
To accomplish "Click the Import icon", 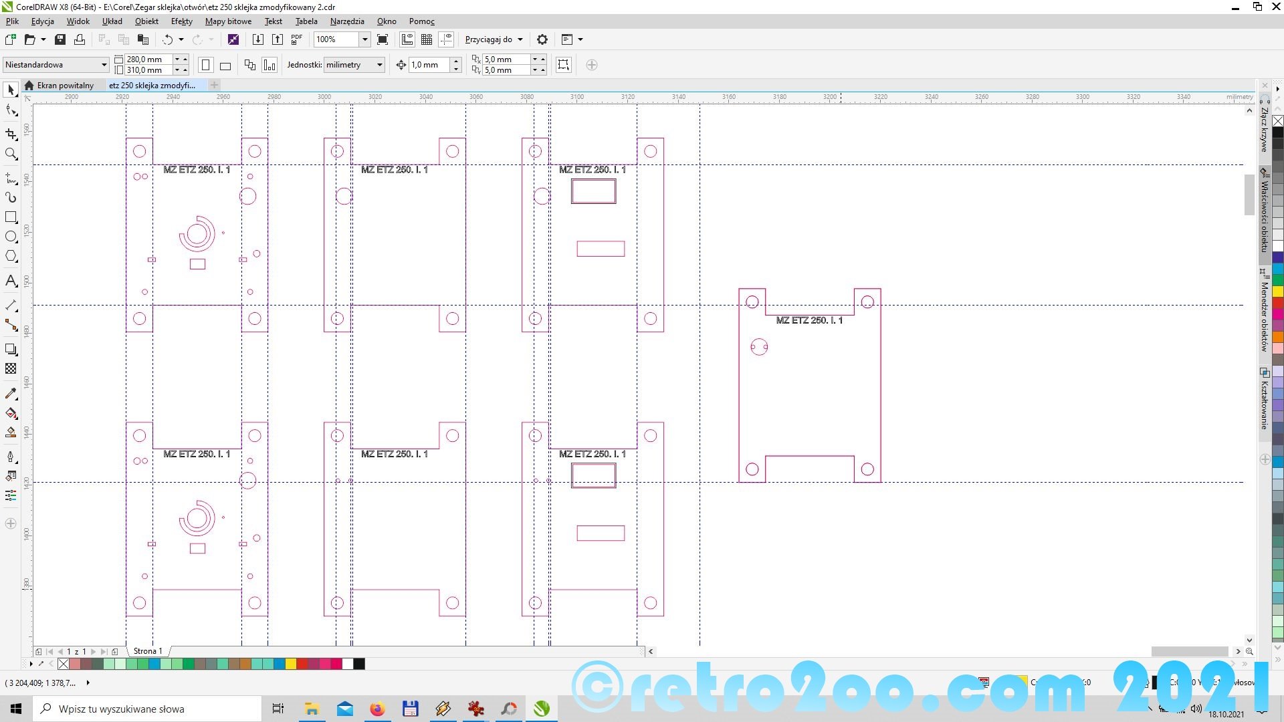I will coord(257,39).
